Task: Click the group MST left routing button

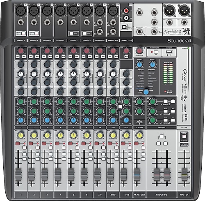Action: click(x=158, y=143)
